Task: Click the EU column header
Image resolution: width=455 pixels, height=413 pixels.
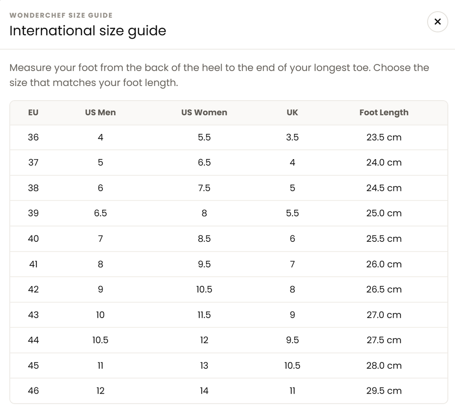Action: pyautogui.click(x=33, y=113)
